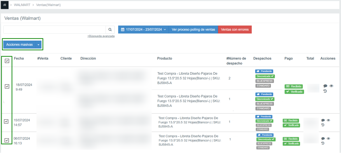Select product text in the 06/07/2024 row
Viewport: 341px width, 153px height.
[x=190, y=140]
